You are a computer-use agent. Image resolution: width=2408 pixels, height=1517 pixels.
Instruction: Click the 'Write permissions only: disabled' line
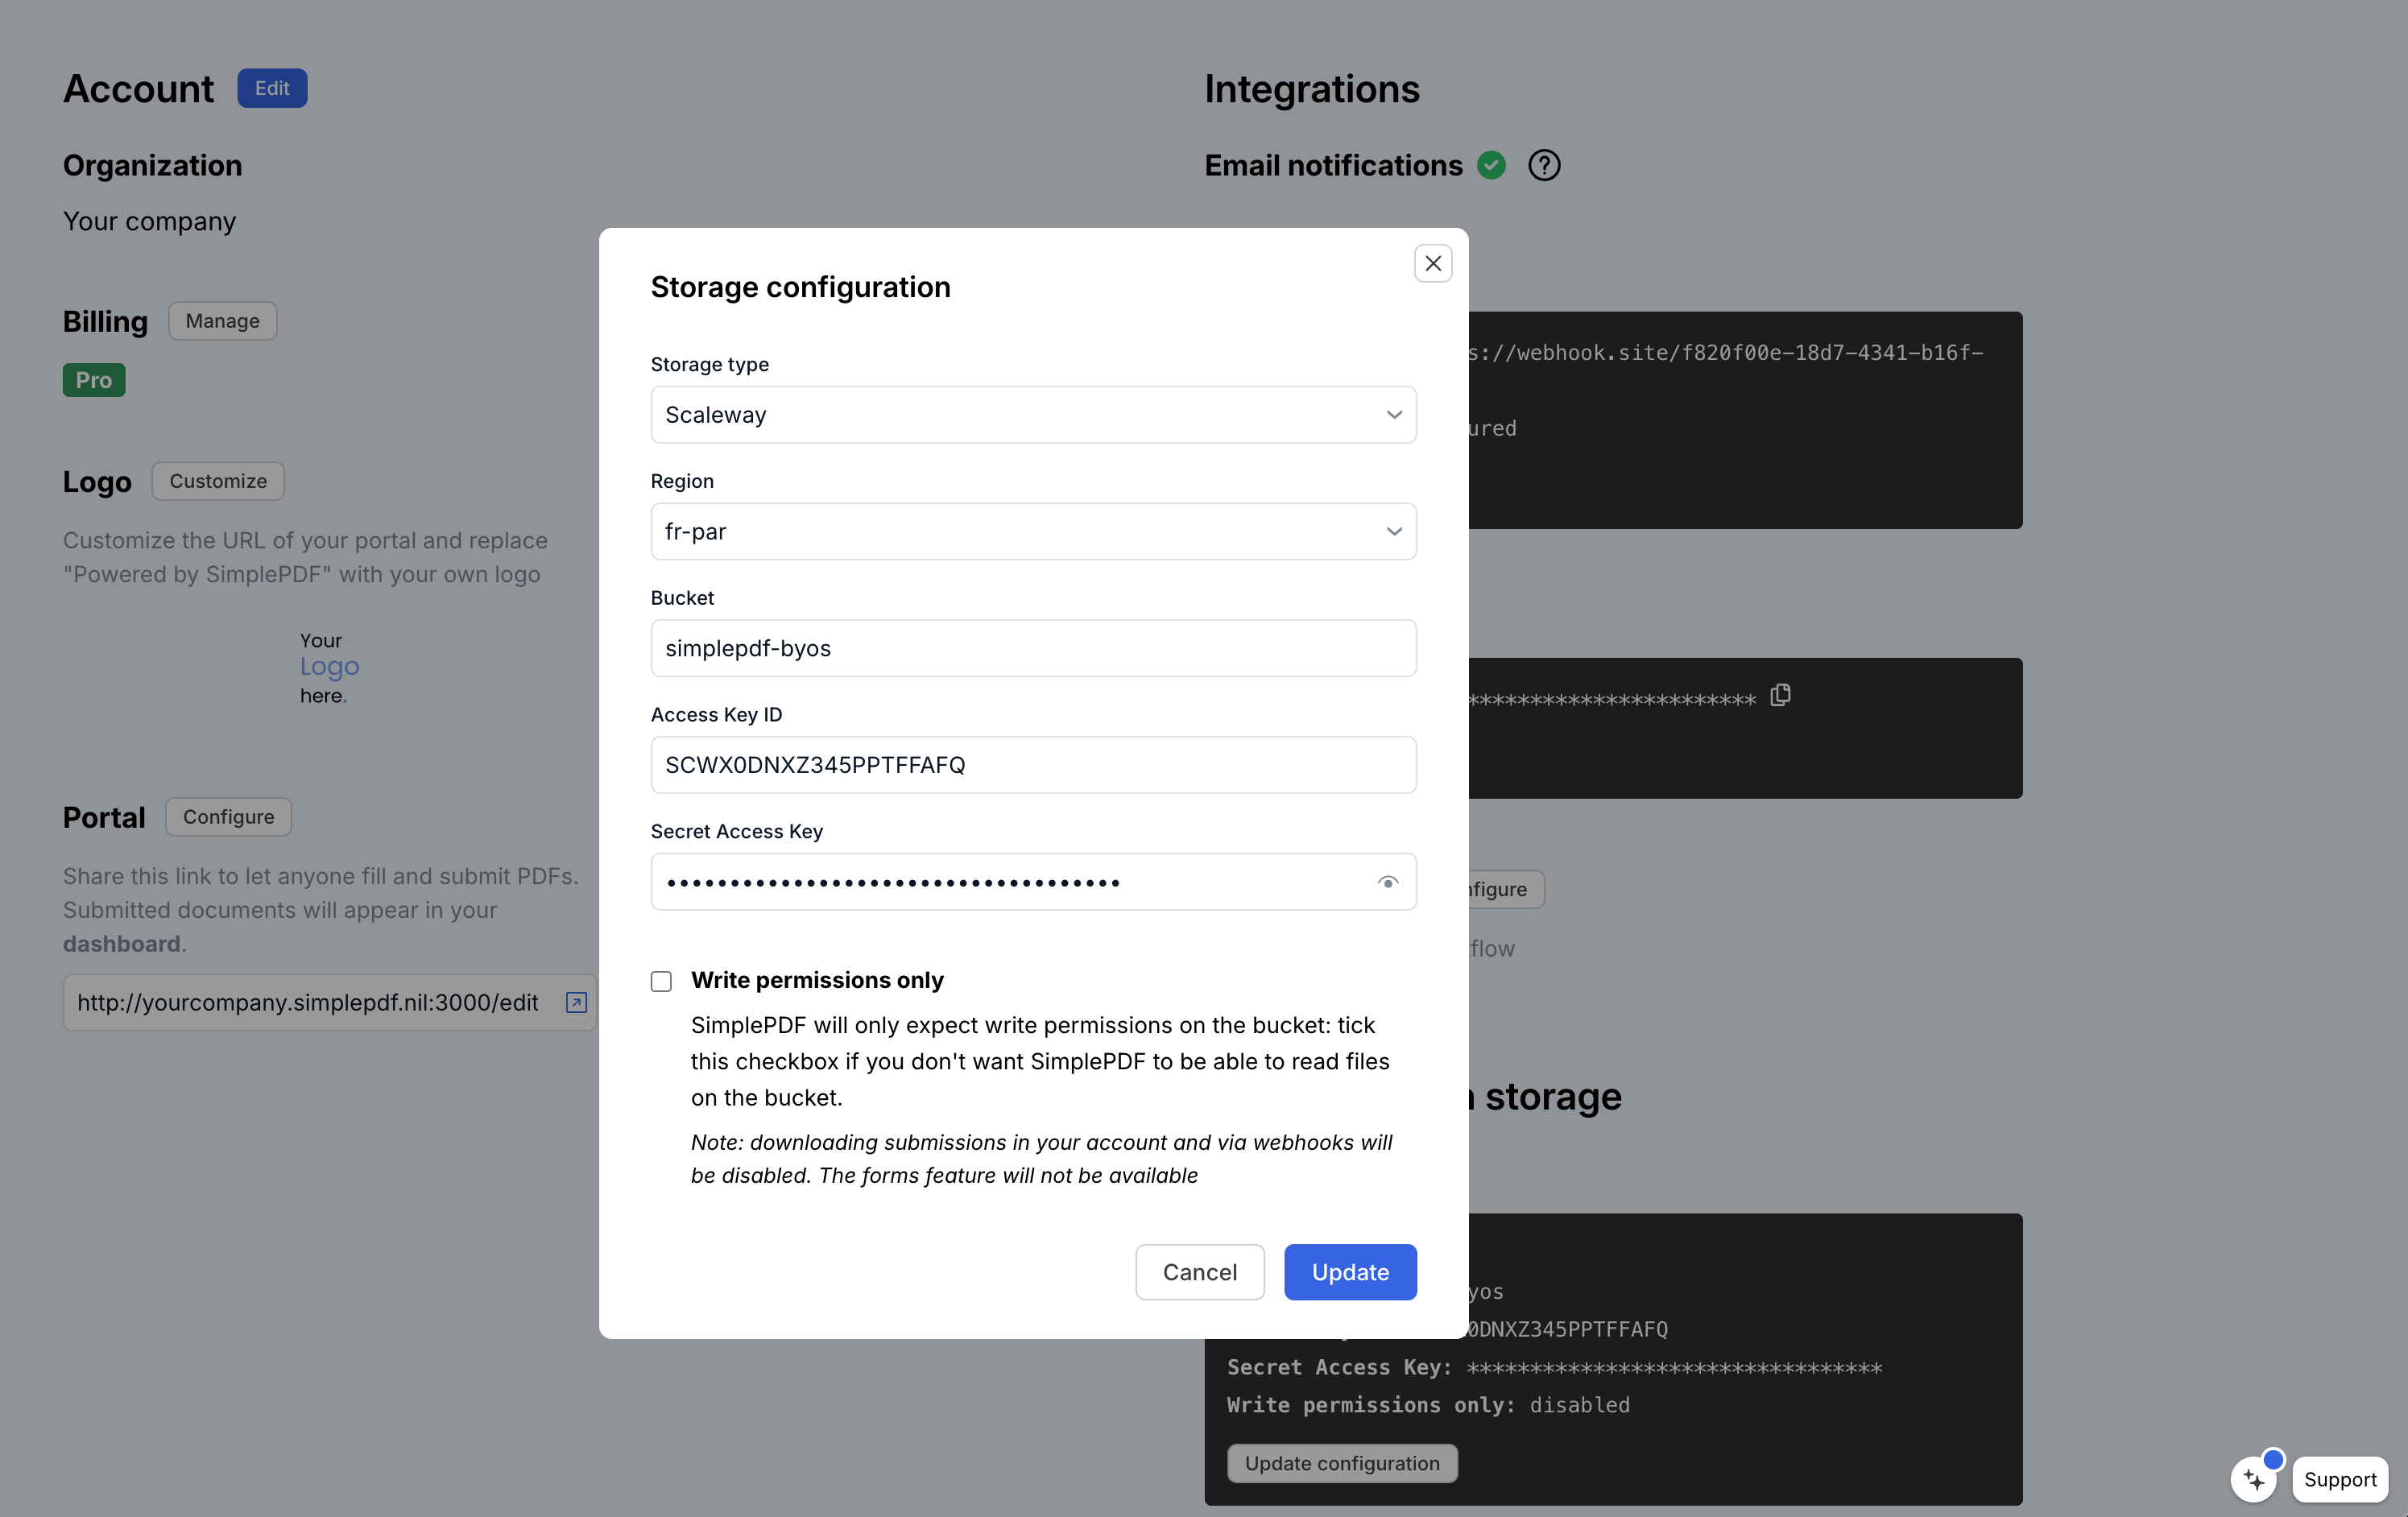[x=1428, y=1405]
